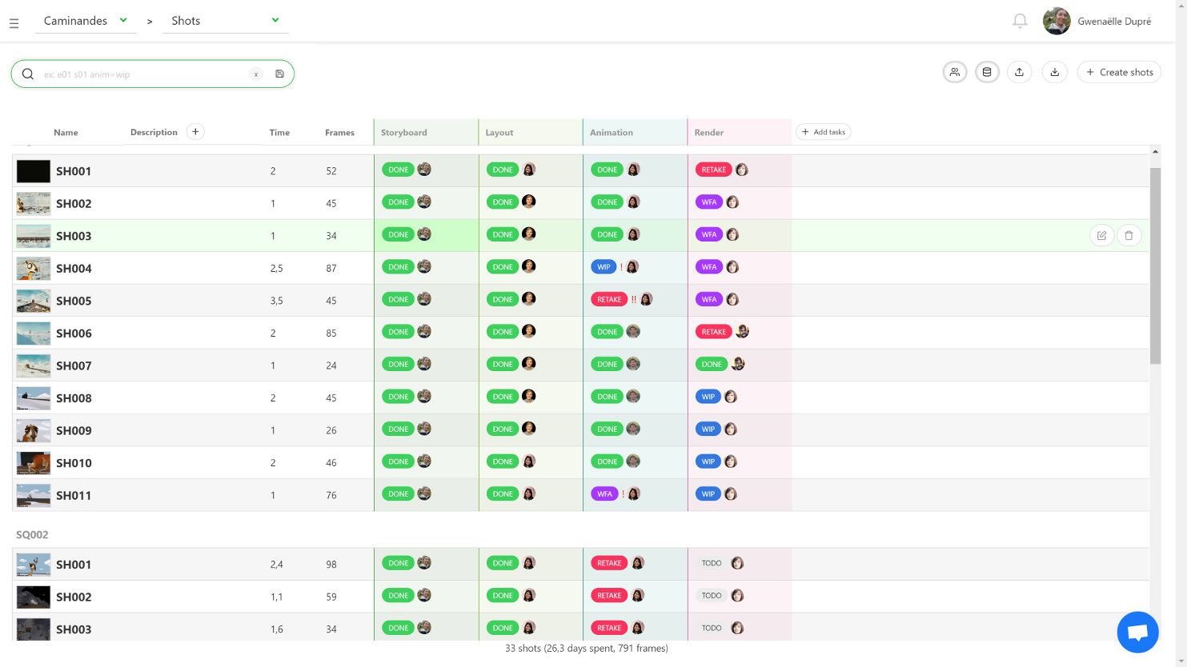Edit shot SH003 with pencil icon
Screen dimensions: 1187x667
[1101, 235]
